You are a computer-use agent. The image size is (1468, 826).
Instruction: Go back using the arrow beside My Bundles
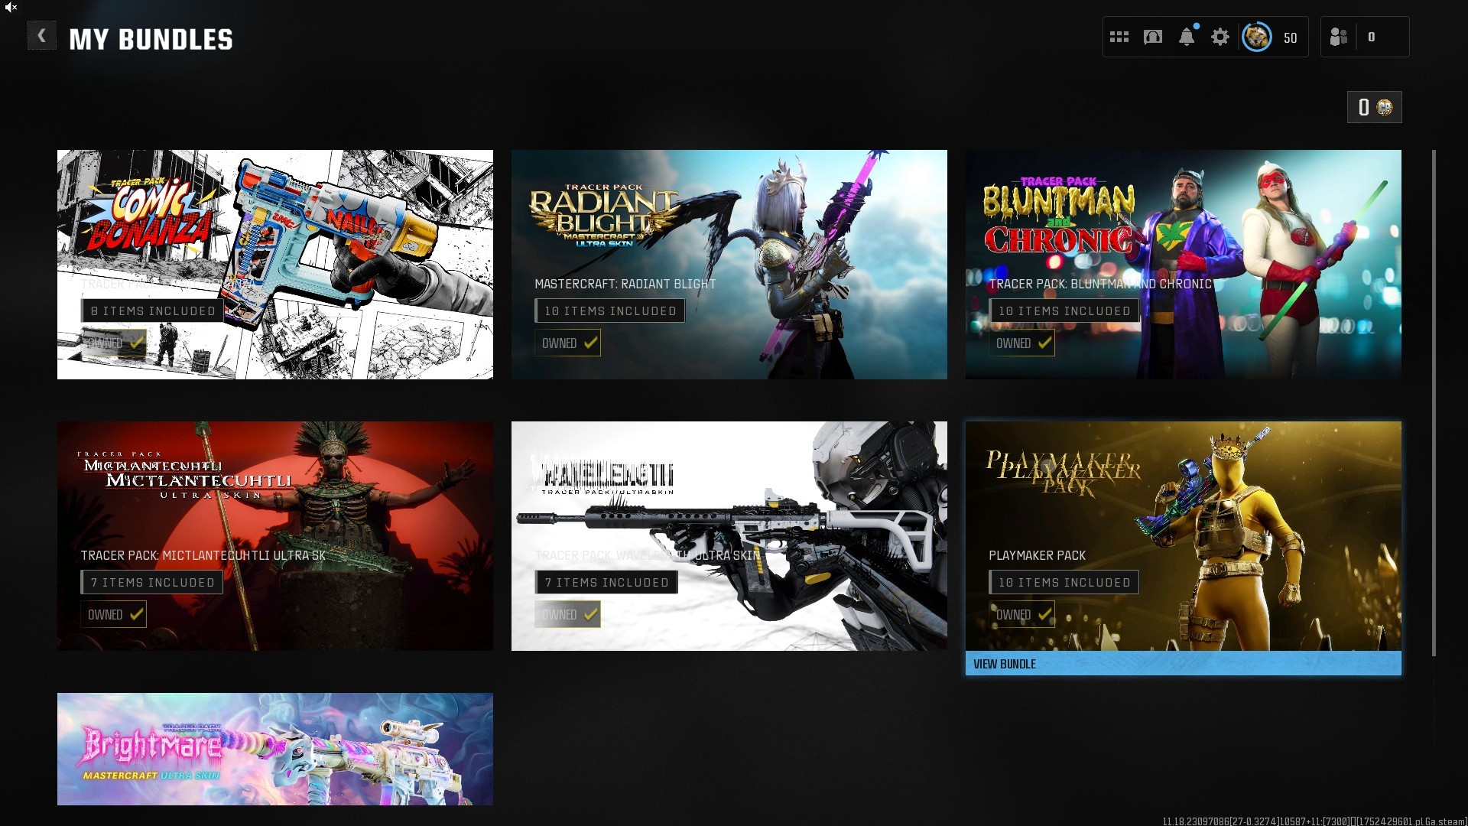click(x=41, y=36)
